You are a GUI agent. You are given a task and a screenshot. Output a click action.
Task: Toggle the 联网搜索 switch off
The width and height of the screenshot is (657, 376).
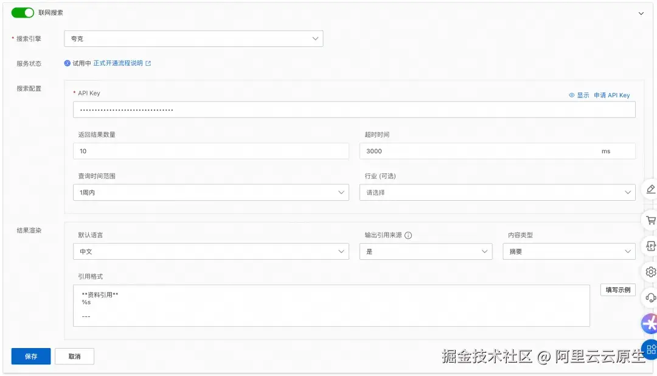(23, 12)
